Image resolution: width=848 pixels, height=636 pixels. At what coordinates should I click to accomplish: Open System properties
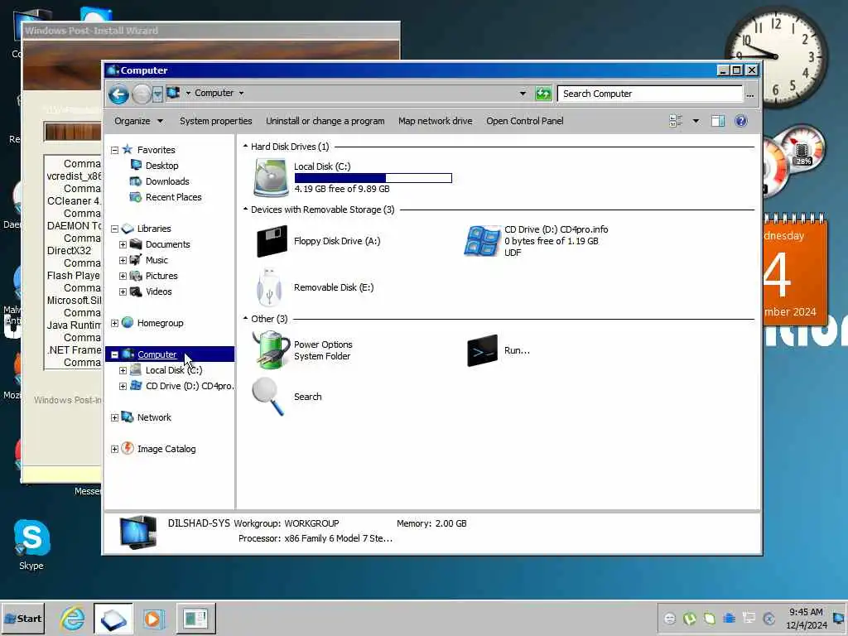pyautogui.click(x=216, y=121)
